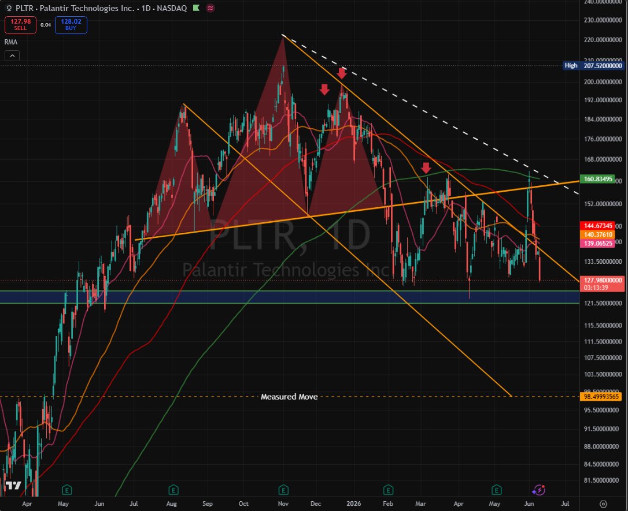
Task: Open the earnings marker above Nov
Action: [x=283, y=490]
